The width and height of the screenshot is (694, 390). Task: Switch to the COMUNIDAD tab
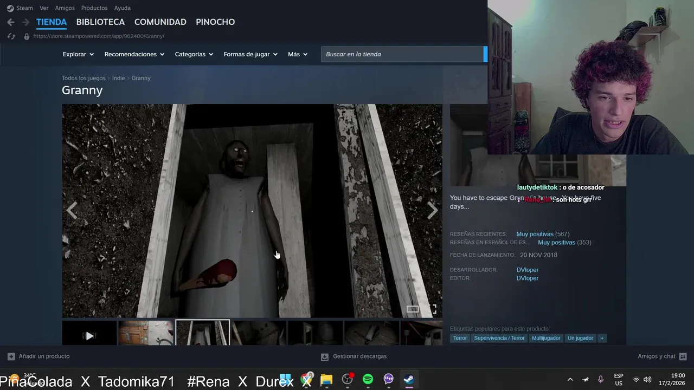pos(160,22)
